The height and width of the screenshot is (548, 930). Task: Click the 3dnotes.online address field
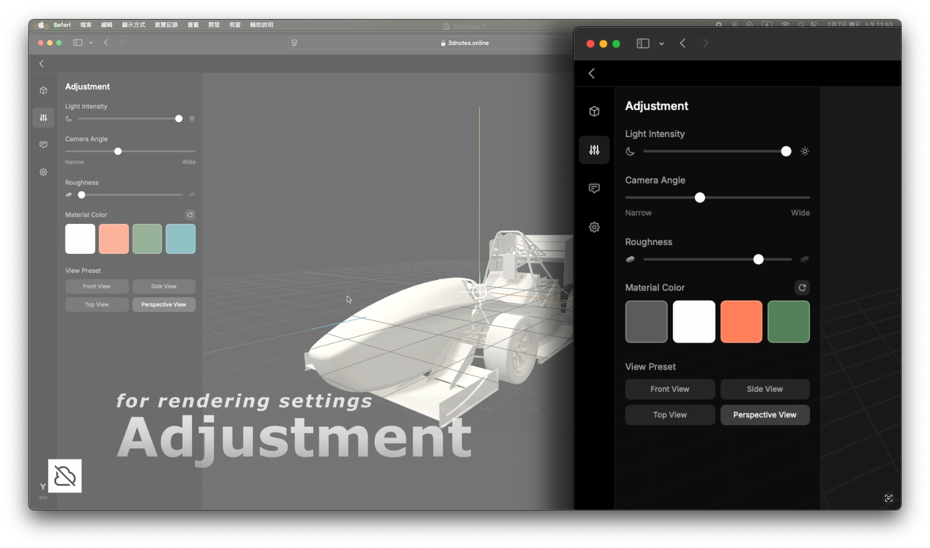pos(464,43)
